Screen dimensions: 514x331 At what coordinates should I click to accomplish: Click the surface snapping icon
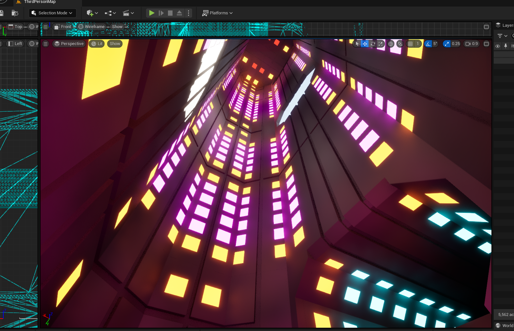(400, 44)
